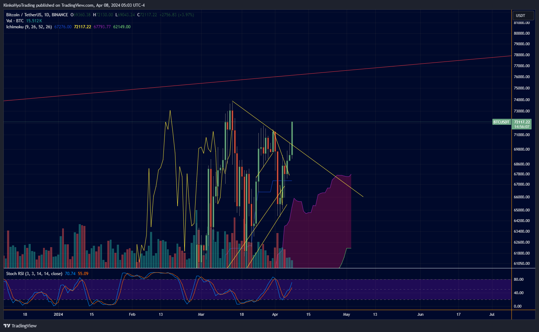Select the Bitcoin / TetherUS, 1D, BINANCE legend title

pos(37,15)
